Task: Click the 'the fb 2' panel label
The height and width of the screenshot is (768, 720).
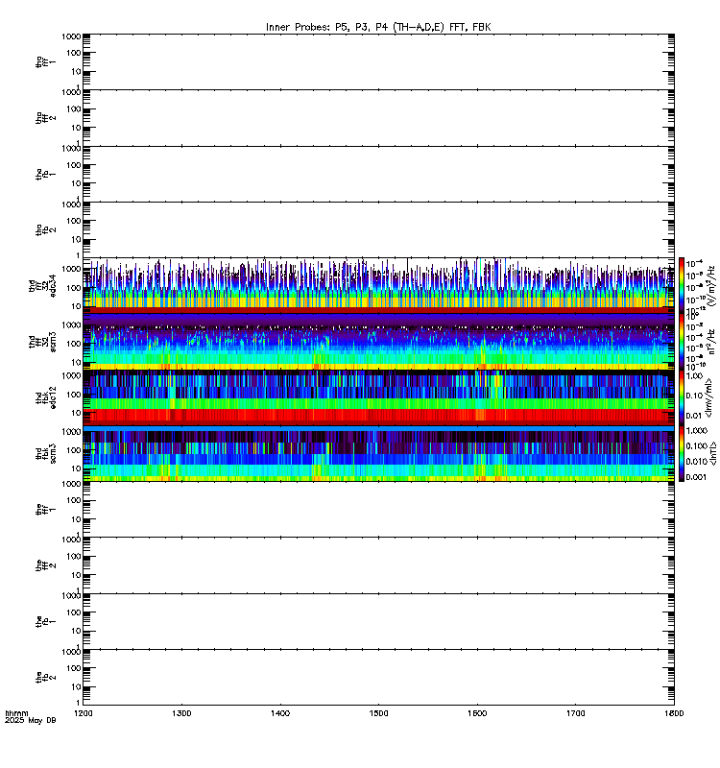Action: pyautogui.click(x=45, y=678)
